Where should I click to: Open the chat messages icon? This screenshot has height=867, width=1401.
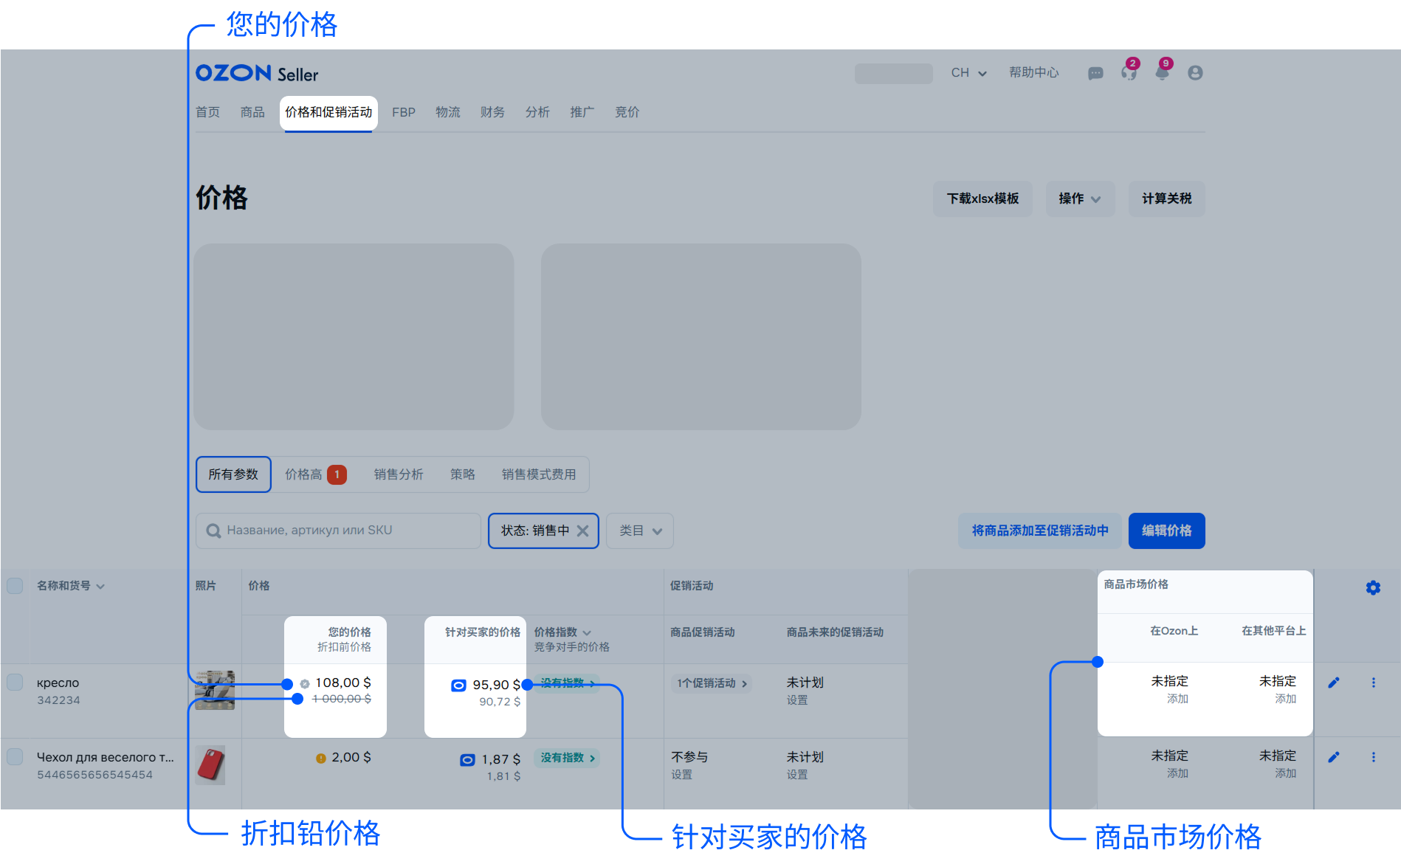point(1095,73)
